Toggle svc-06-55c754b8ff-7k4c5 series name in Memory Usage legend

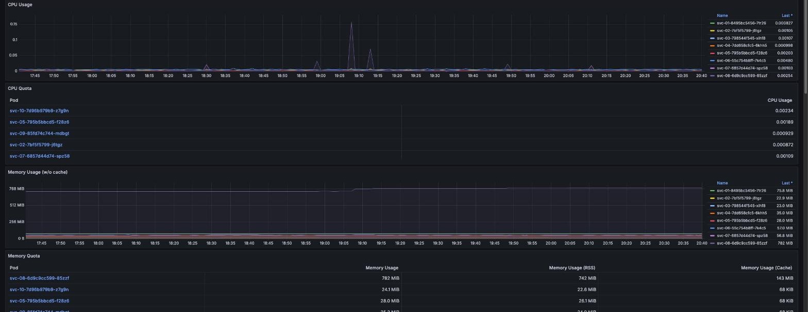click(741, 228)
